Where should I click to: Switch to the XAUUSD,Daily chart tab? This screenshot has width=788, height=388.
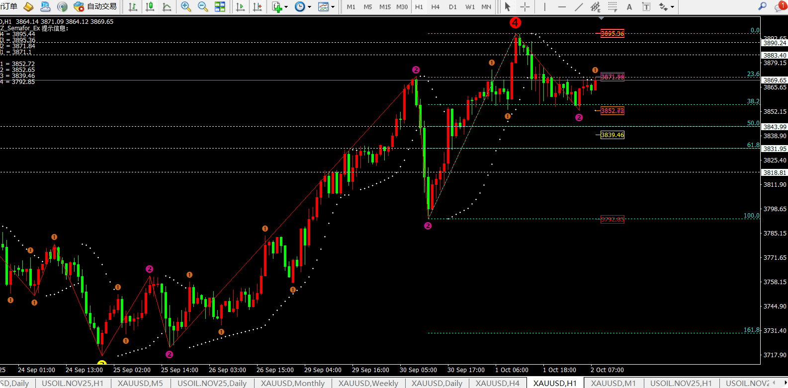437,383
